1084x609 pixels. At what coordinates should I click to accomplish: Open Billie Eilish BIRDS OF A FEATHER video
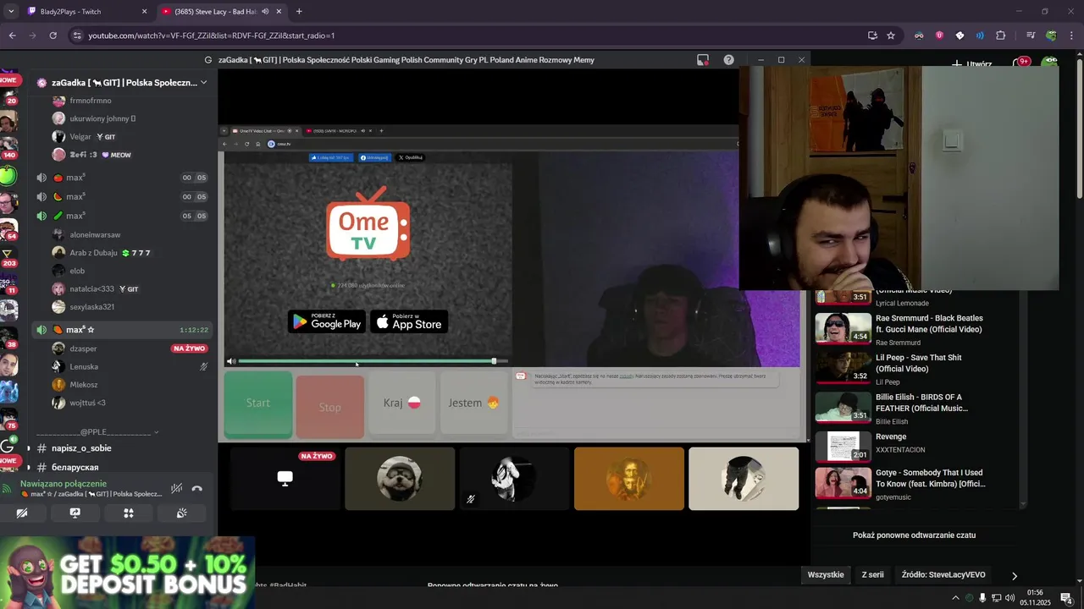(x=899, y=409)
